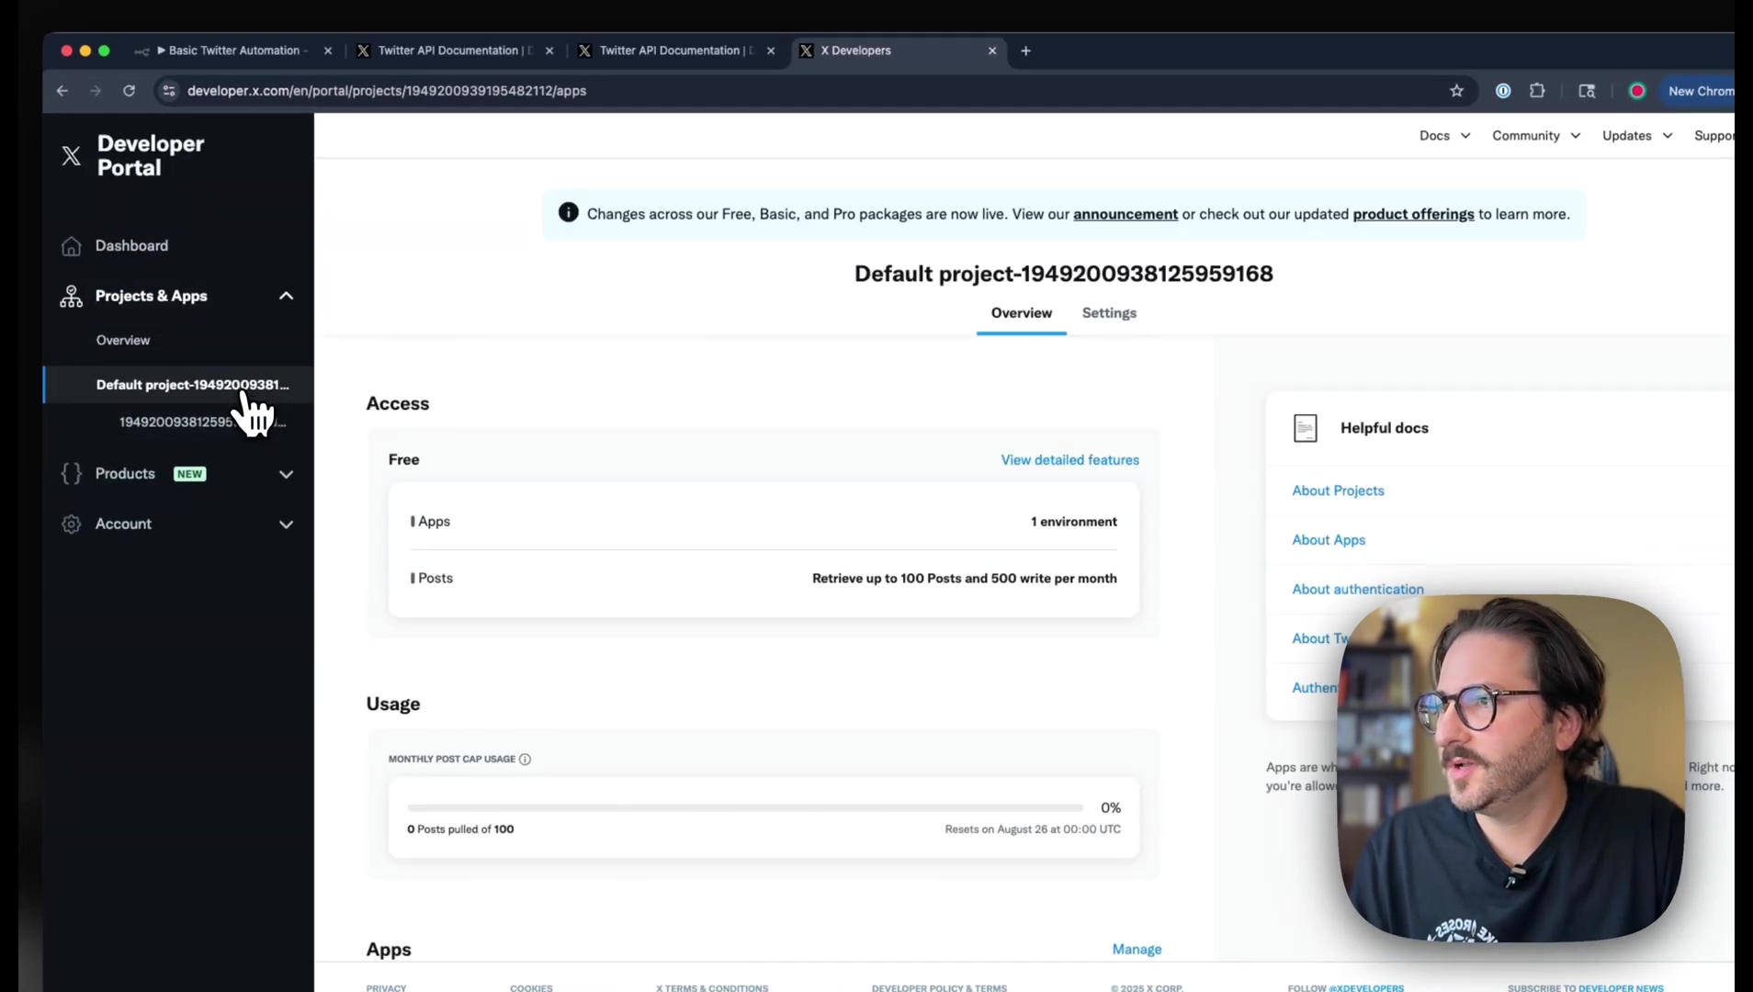Click the browser back arrow
The image size is (1753, 992).
[62, 91]
